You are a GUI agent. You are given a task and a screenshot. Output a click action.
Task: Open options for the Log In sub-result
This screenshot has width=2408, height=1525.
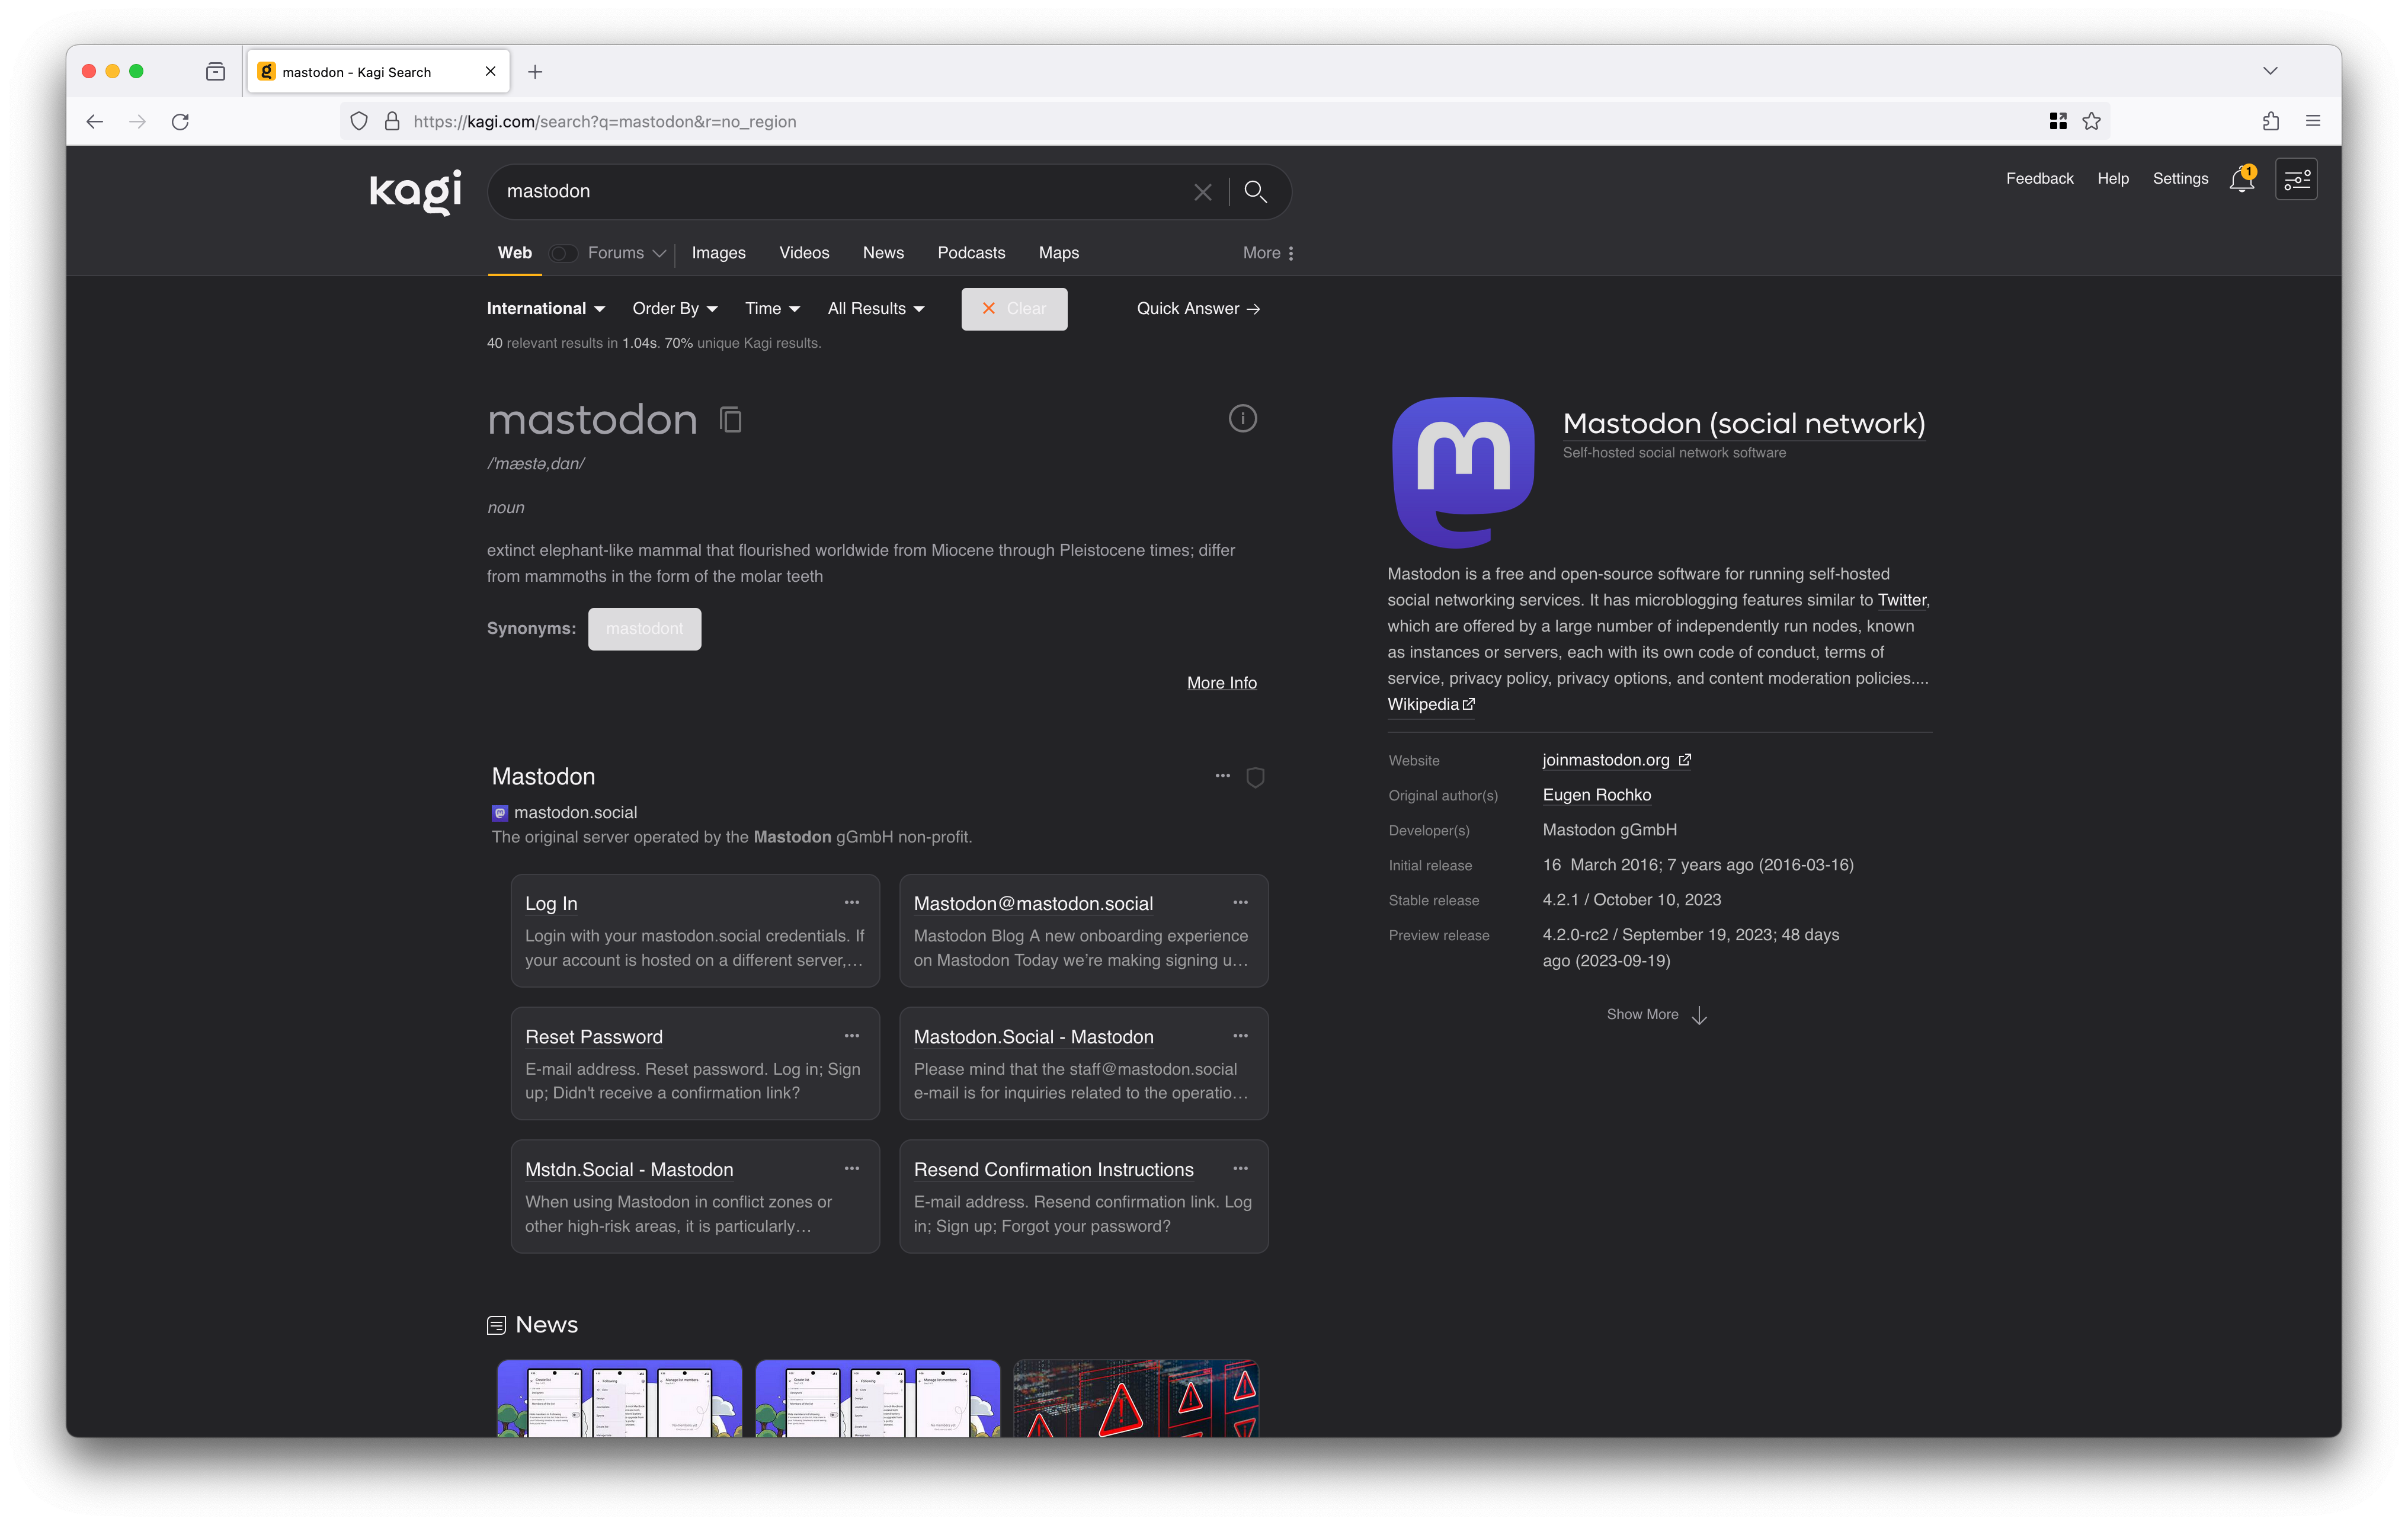click(852, 903)
